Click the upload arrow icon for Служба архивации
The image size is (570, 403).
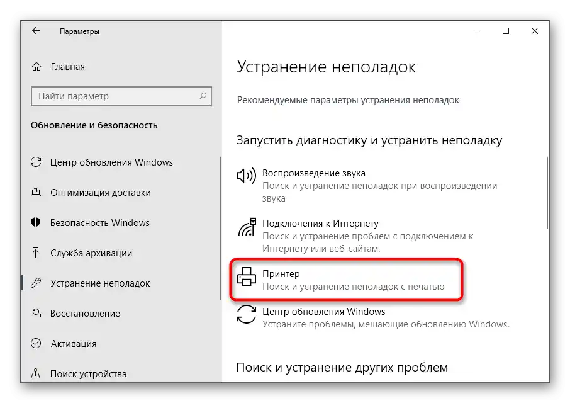(x=36, y=253)
